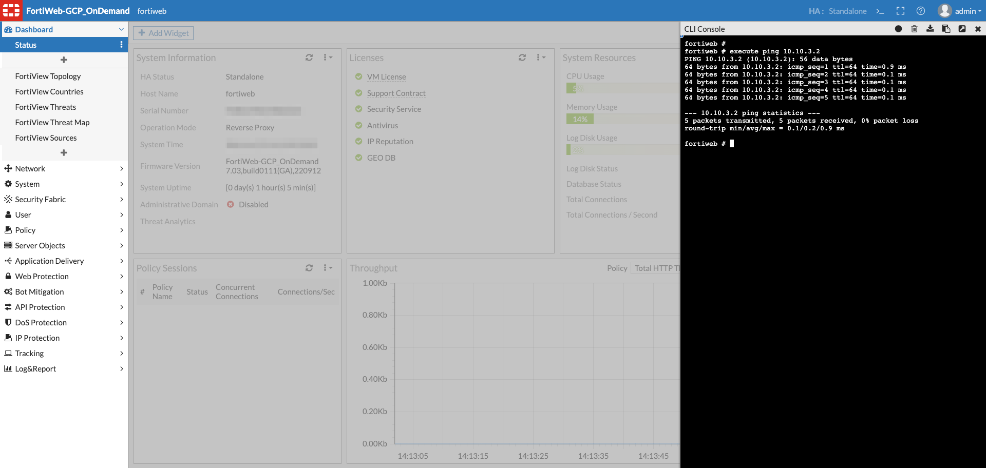Expand the Policy menu chevron
Image resolution: width=986 pixels, height=468 pixels.
[x=122, y=230]
